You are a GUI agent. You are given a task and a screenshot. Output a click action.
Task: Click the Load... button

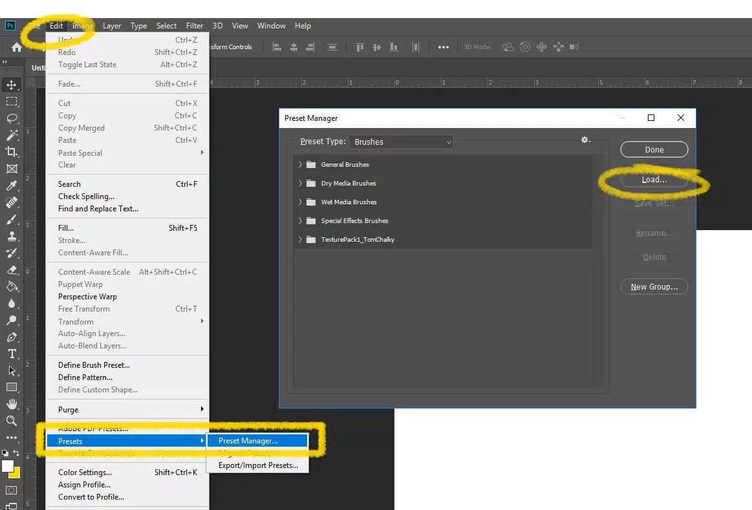click(654, 179)
